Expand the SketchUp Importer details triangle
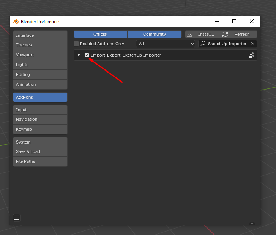Screen dimensions: 276x235 (79, 55)
